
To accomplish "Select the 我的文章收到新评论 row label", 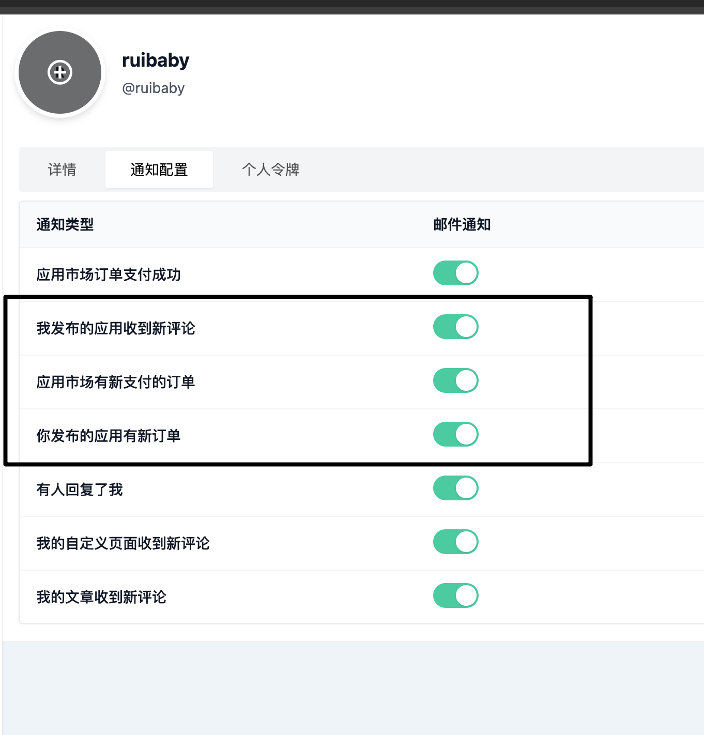I will point(101,597).
